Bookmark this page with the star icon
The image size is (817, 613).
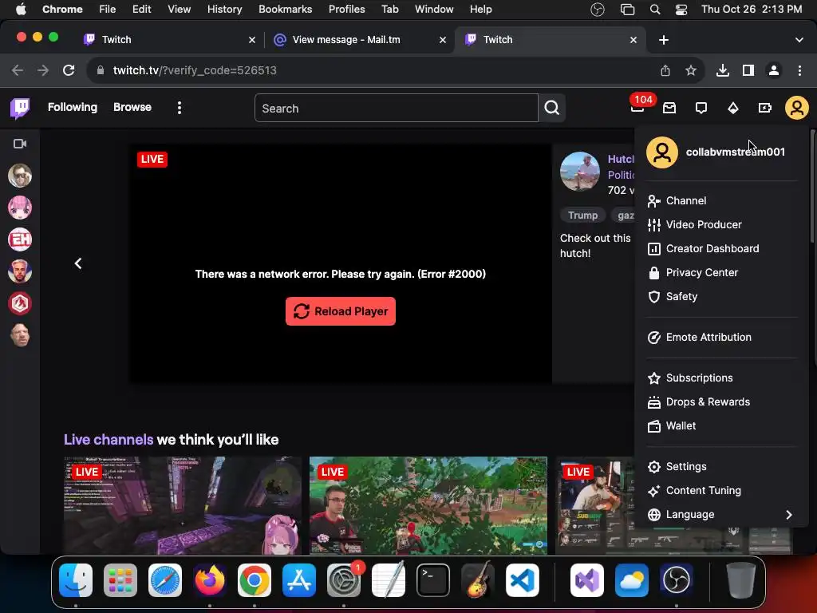691,70
